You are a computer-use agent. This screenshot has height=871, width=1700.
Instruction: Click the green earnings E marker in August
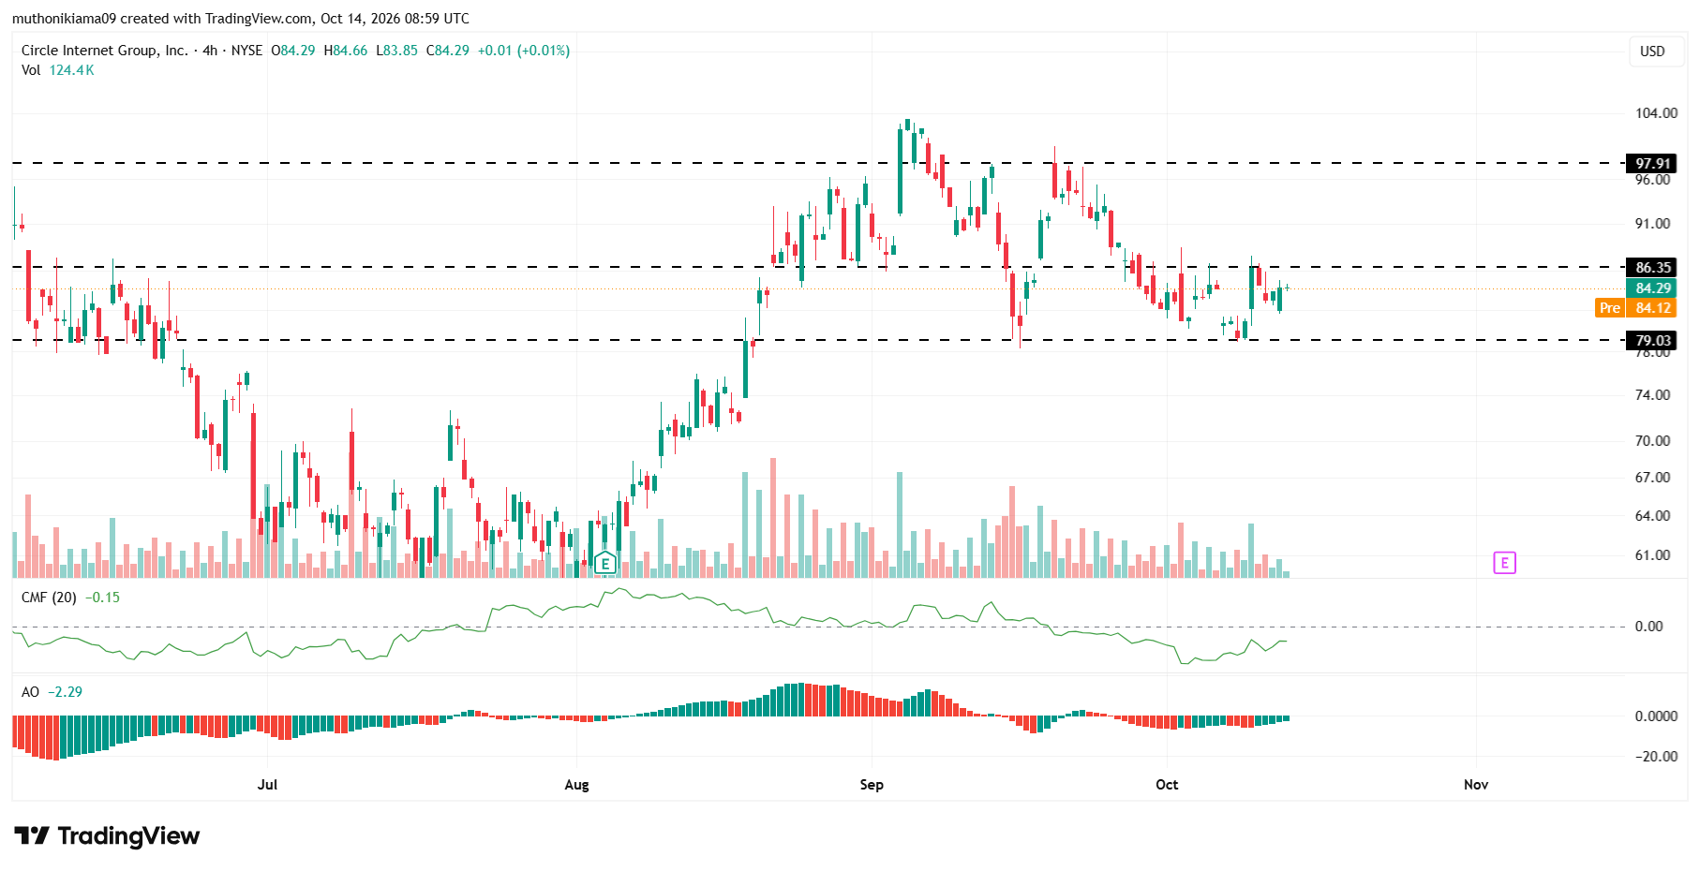coord(605,563)
